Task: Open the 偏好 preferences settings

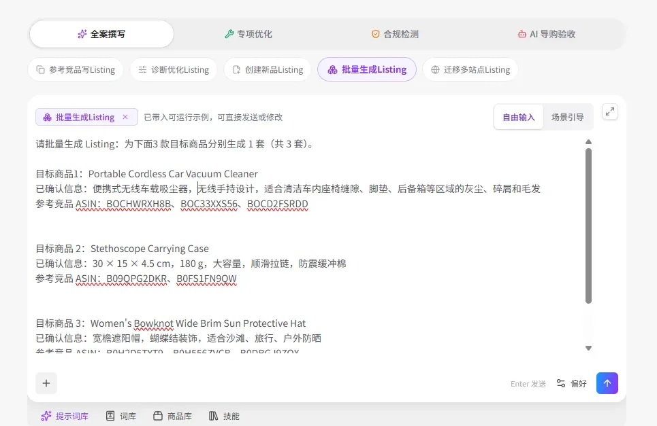Action: pos(571,383)
